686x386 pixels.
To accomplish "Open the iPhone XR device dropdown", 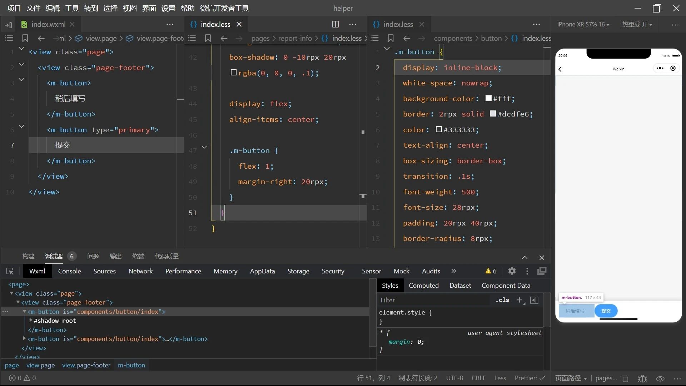I will (x=583, y=25).
